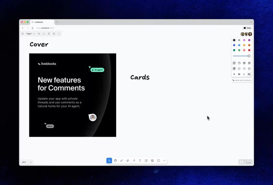
Task: Redo the last action
Action: 44,34
